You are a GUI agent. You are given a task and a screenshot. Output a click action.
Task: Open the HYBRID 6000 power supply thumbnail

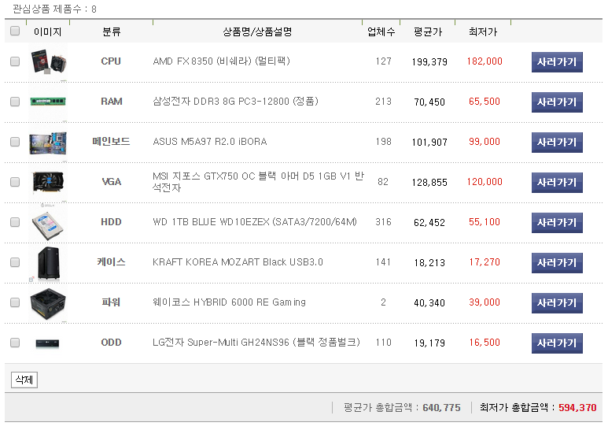tap(48, 303)
